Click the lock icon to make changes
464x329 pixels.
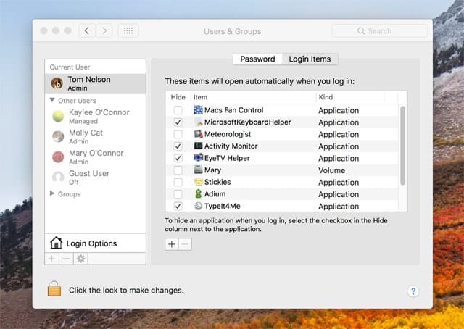click(x=54, y=289)
